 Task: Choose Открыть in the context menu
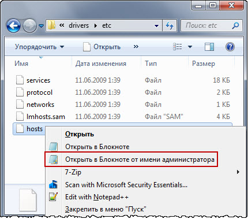(80, 134)
